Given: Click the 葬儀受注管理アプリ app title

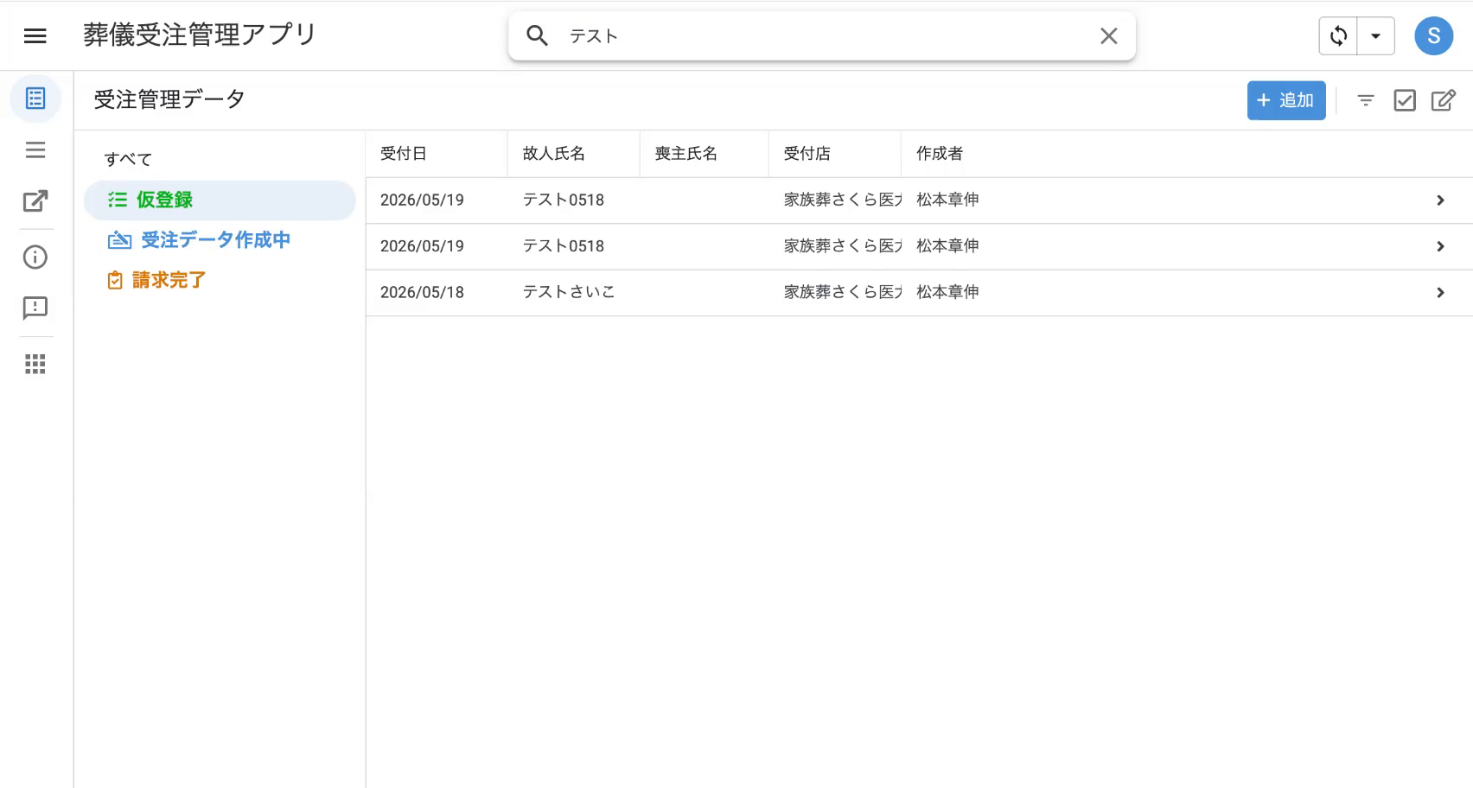Looking at the screenshot, I should (200, 35).
